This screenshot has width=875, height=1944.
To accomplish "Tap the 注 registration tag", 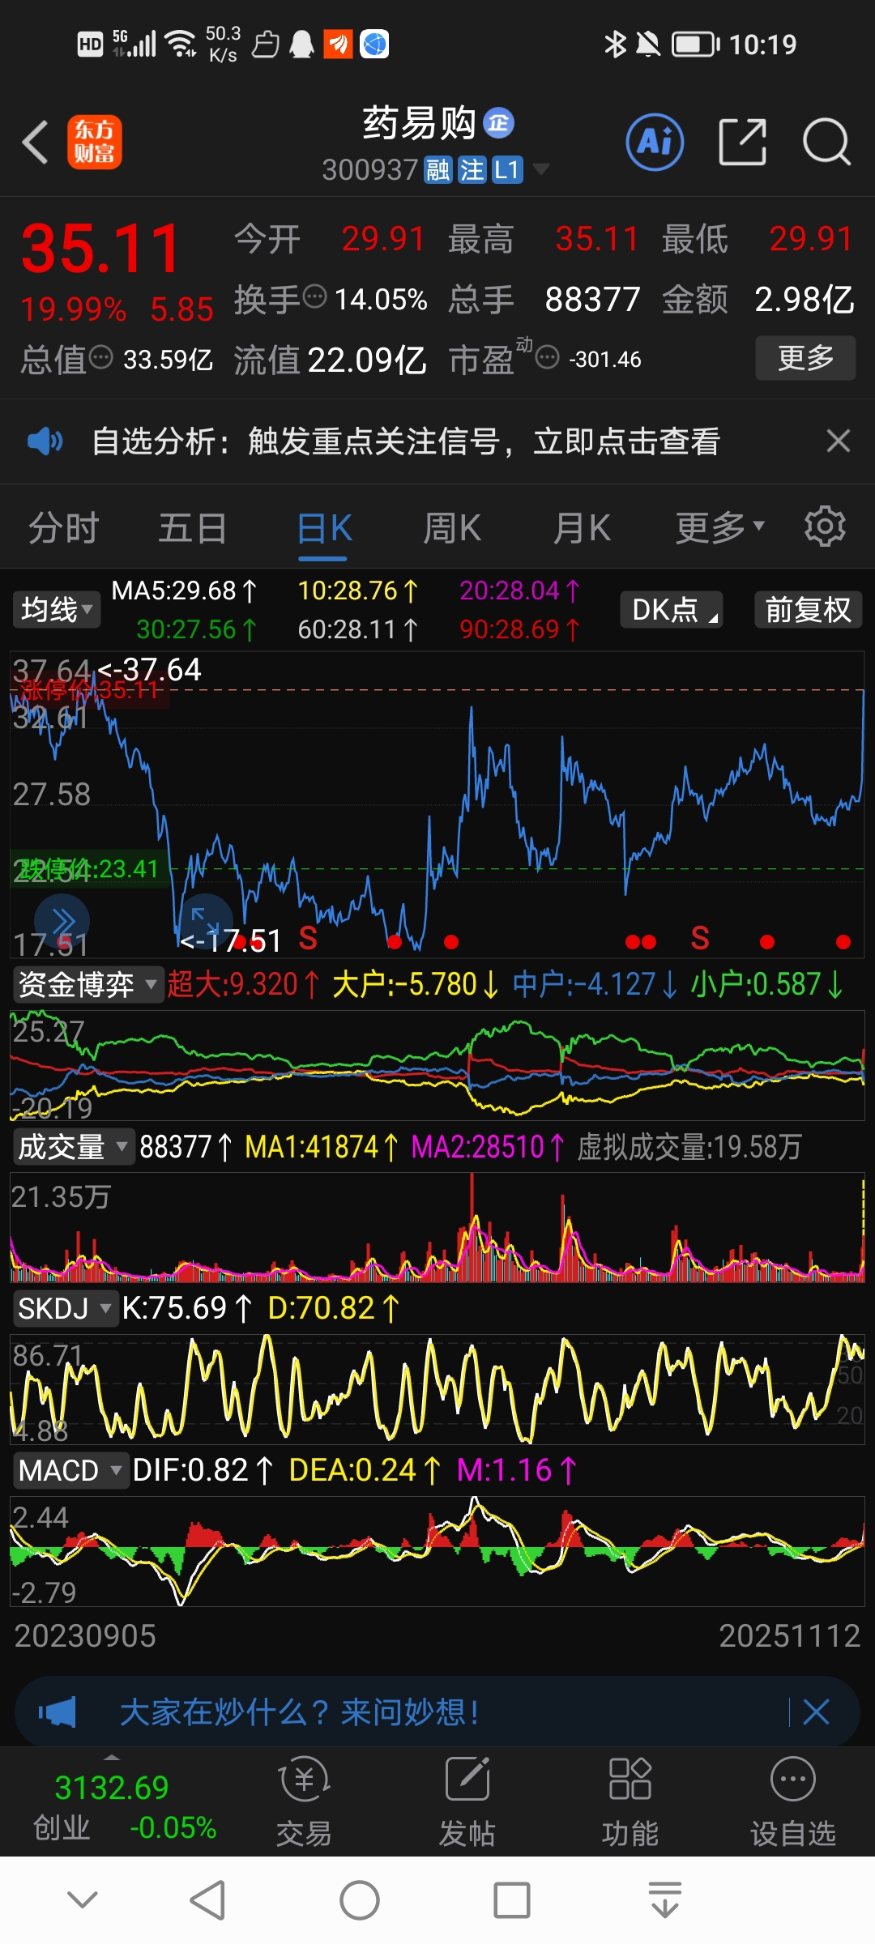I will [472, 170].
